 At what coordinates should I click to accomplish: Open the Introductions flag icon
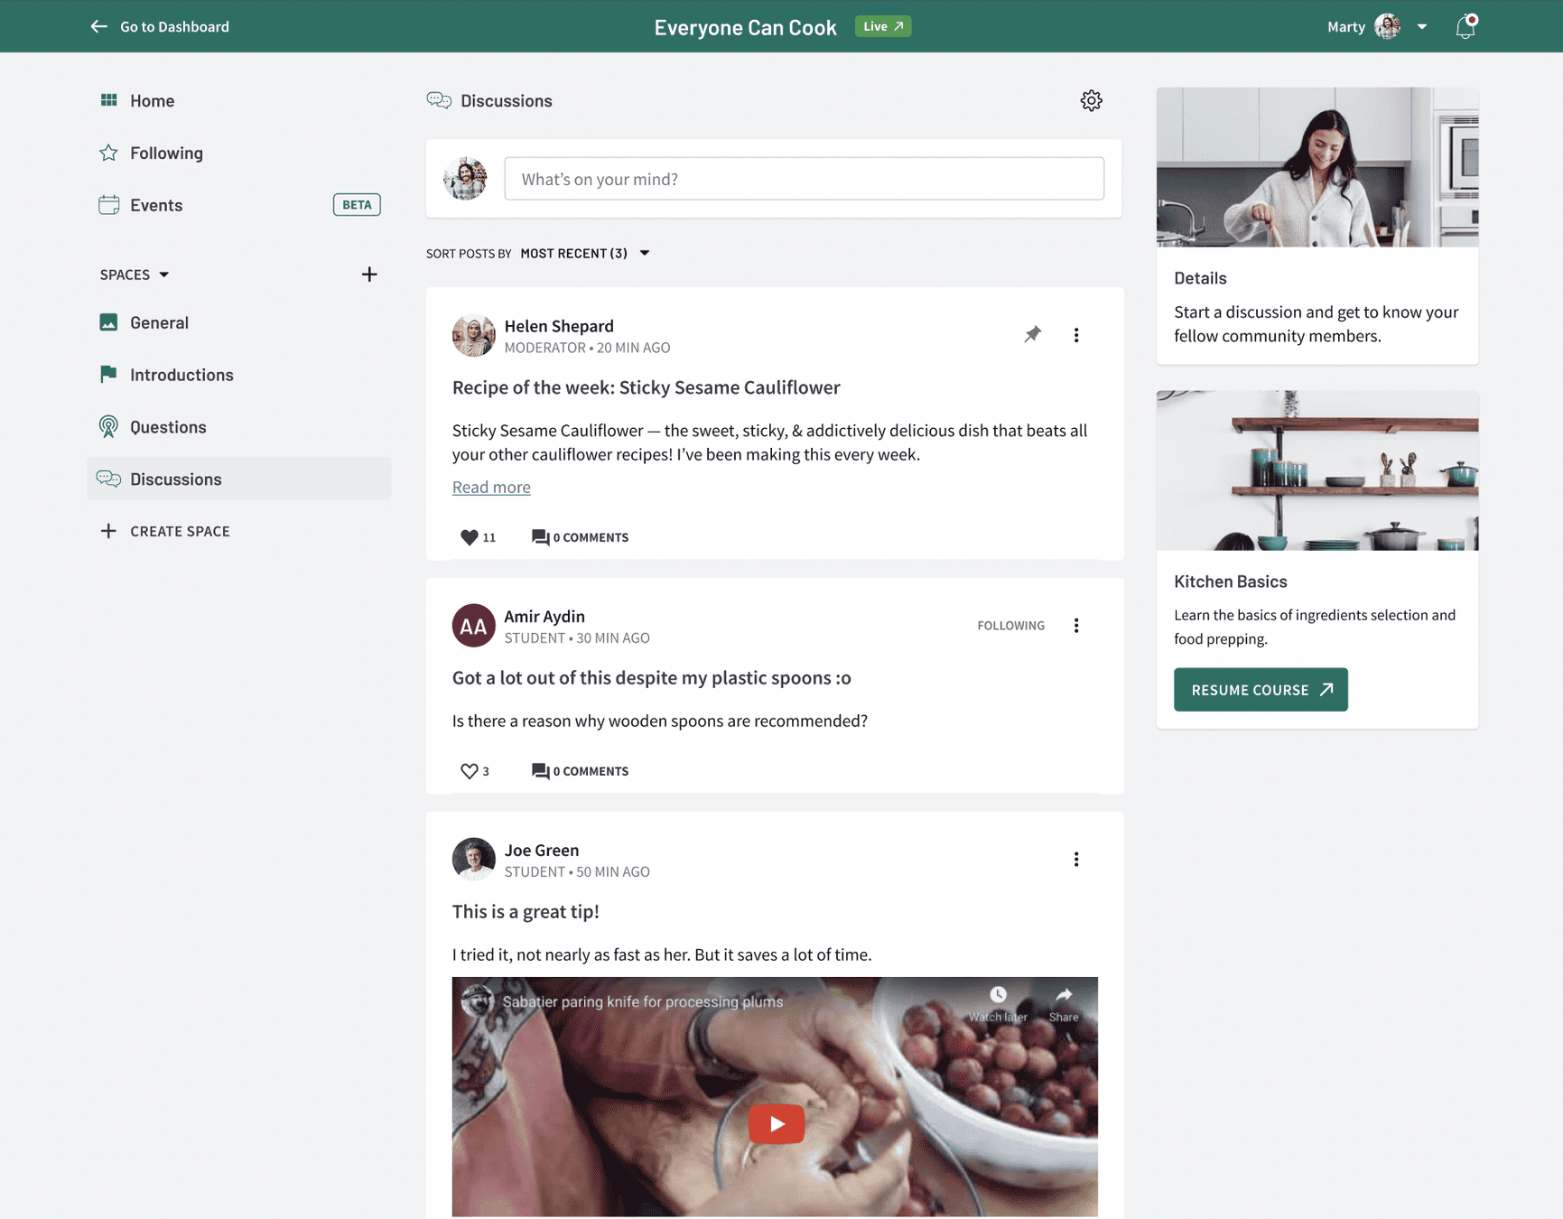pos(108,374)
